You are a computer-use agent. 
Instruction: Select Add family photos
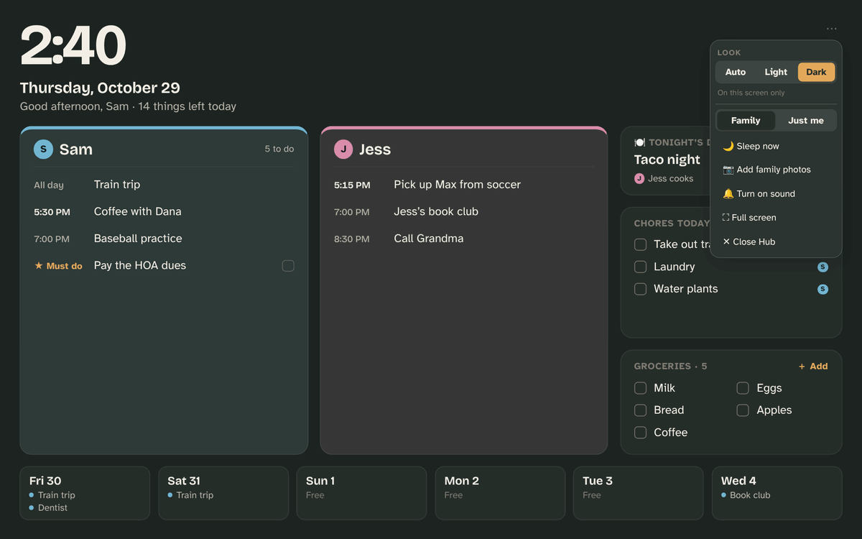776,170
